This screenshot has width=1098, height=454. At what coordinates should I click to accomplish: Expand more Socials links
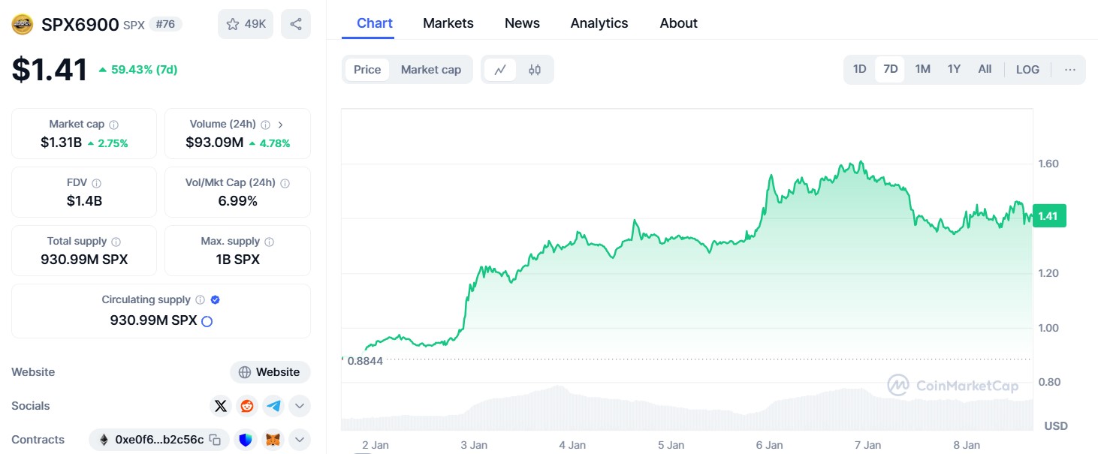tap(299, 406)
